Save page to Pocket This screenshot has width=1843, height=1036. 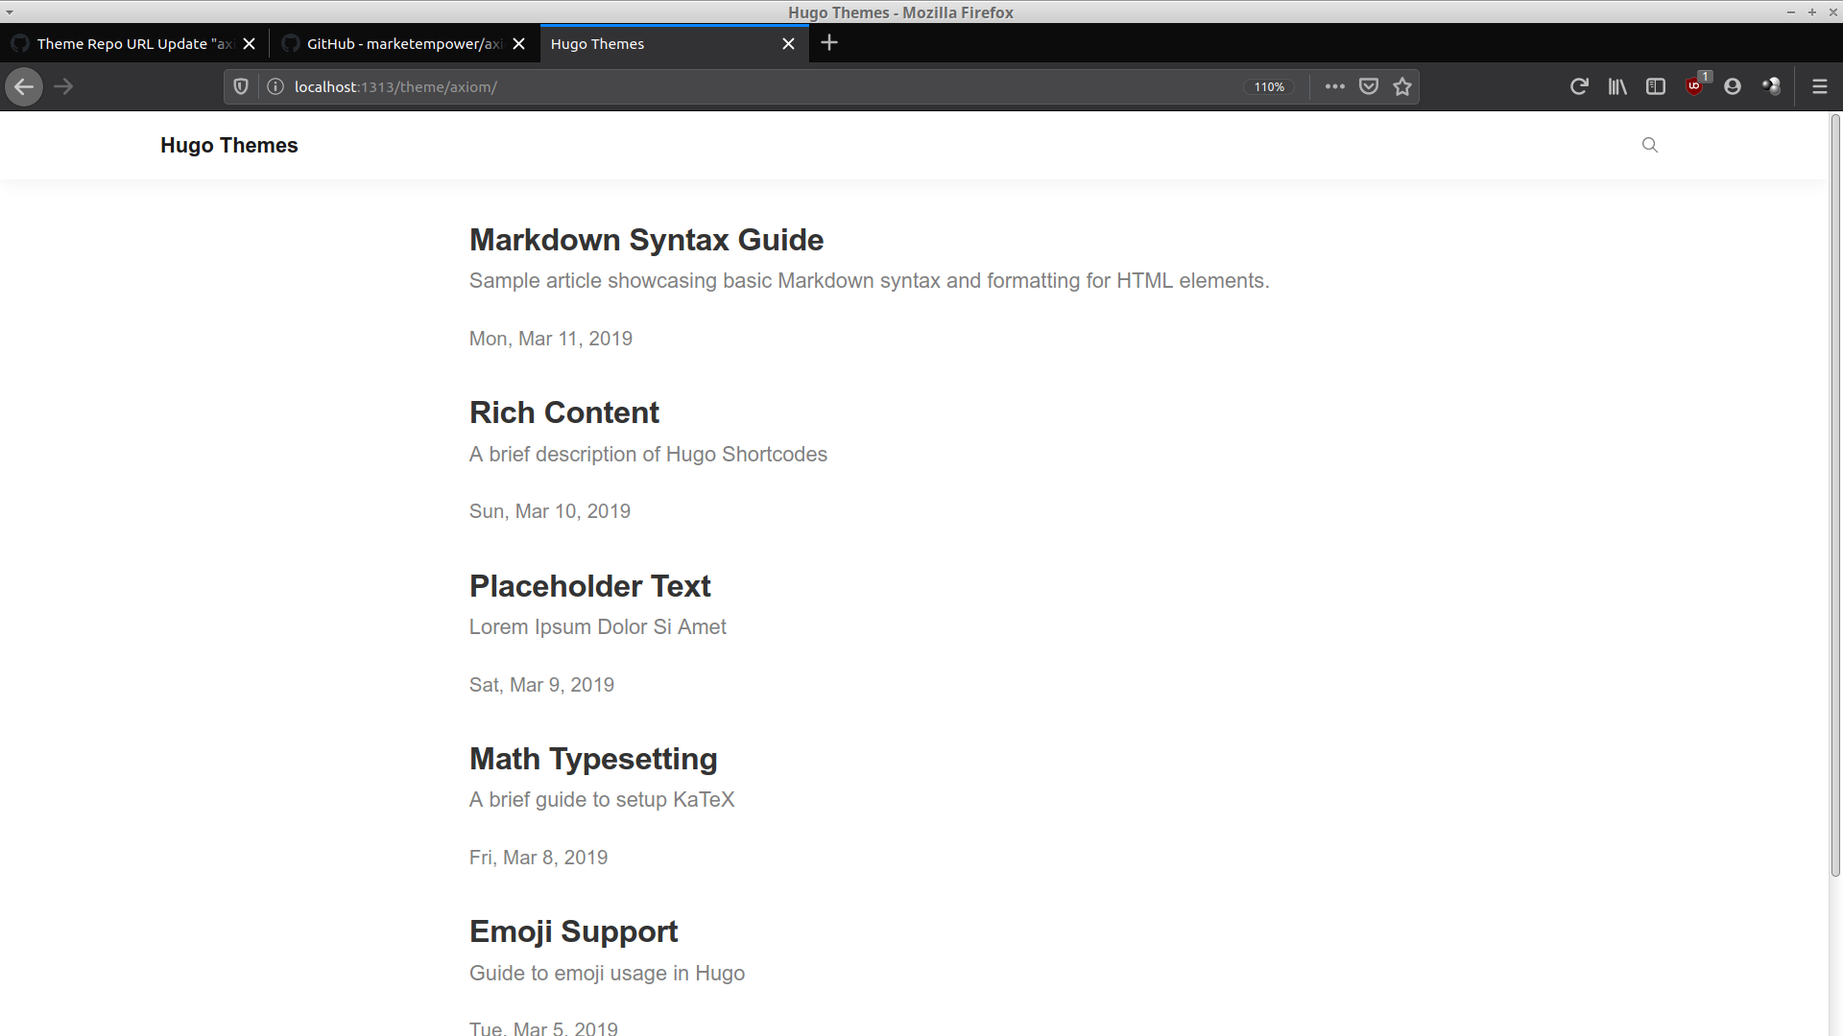click(1369, 86)
